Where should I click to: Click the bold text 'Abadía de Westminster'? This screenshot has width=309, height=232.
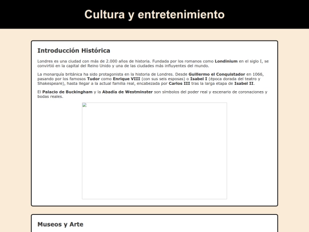point(127,92)
